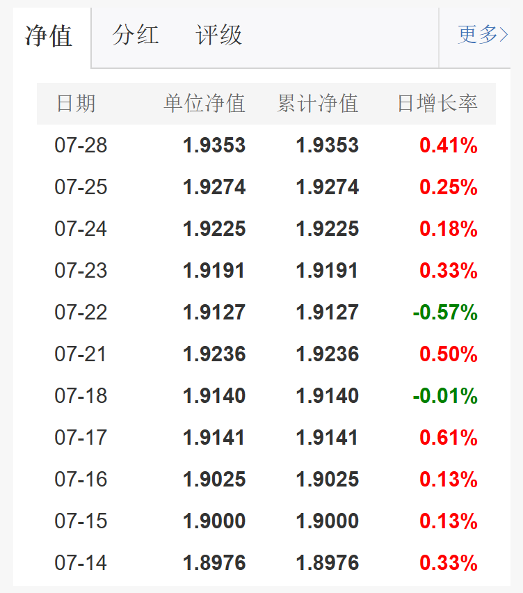Click the date 07-24
The width and height of the screenshot is (523, 593).
[x=81, y=229]
